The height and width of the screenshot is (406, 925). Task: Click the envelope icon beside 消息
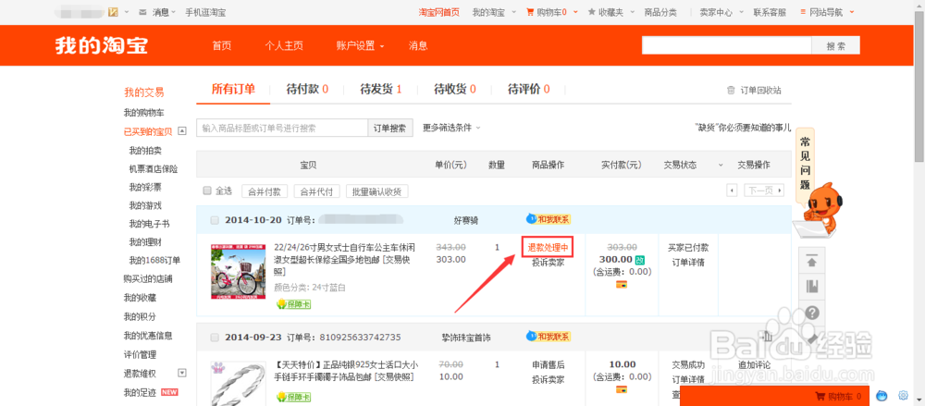coord(142,12)
